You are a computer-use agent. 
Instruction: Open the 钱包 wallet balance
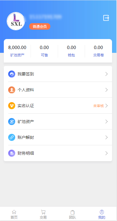[x=71, y=51]
